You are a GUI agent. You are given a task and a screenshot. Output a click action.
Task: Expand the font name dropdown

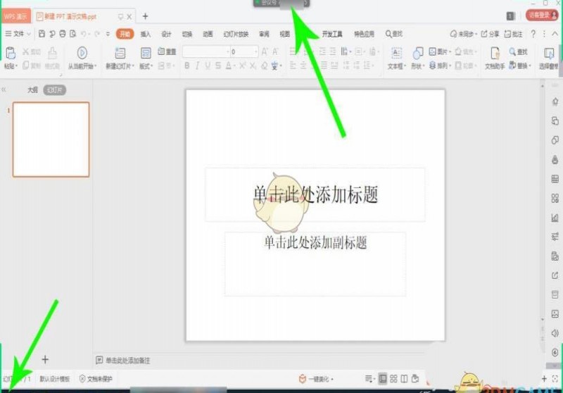tap(224, 51)
